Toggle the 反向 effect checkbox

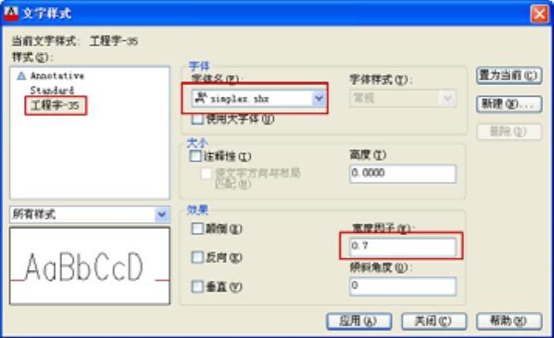click(x=197, y=257)
